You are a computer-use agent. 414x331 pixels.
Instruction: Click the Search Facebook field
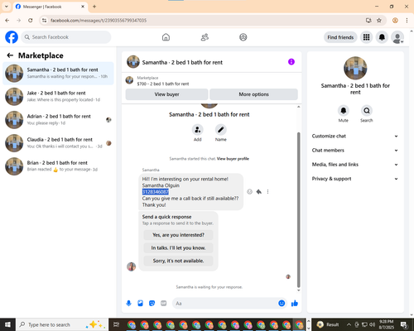click(66, 37)
